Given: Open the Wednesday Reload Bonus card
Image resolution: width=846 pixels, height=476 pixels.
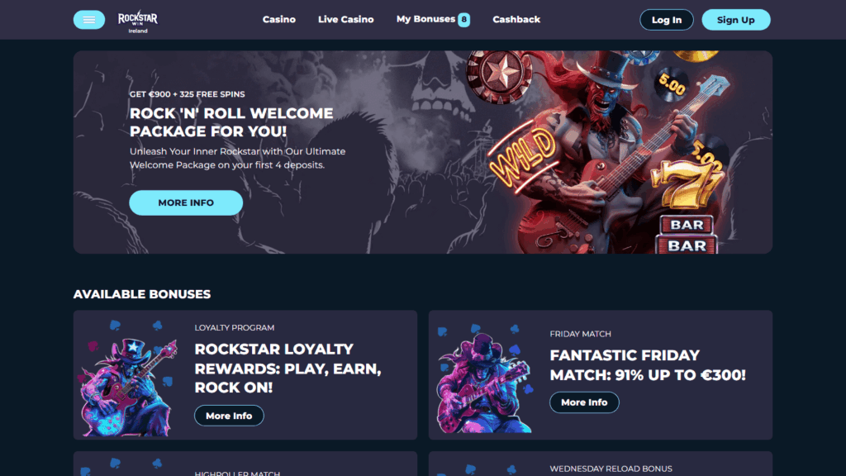Looking at the screenshot, I should [x=601, y=464].
